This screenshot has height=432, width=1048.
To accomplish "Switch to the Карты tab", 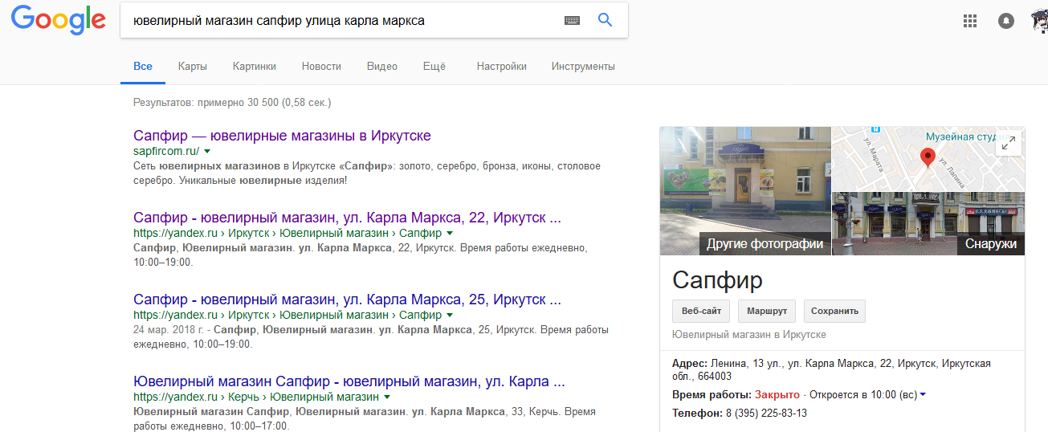I will 193,67.
